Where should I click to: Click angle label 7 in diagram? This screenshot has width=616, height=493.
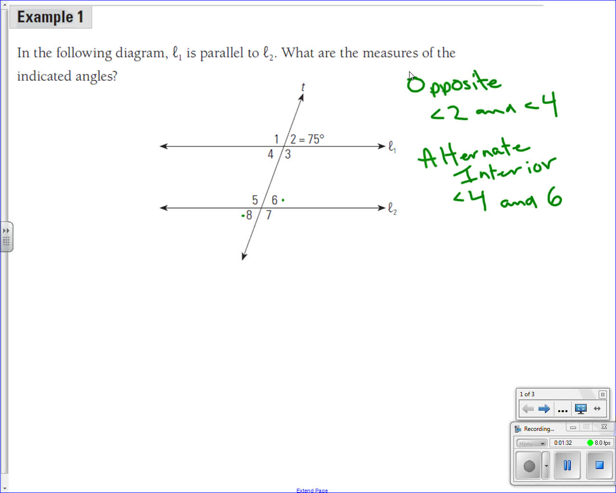[269, 215]
